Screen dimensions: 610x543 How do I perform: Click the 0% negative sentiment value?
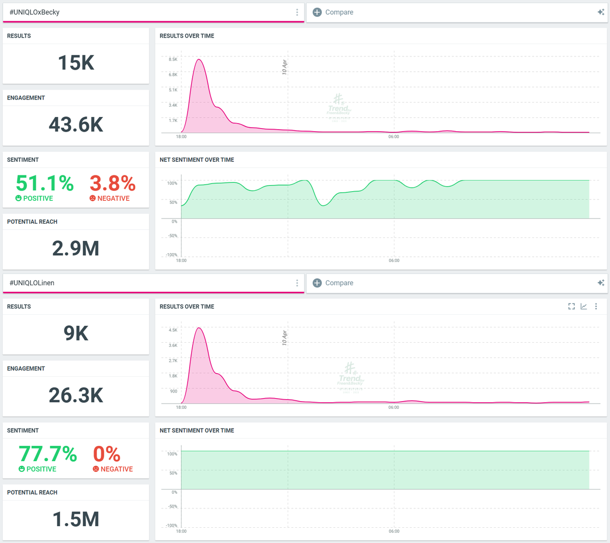[107, 454]
